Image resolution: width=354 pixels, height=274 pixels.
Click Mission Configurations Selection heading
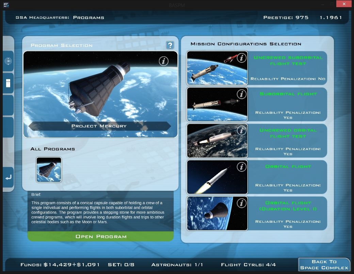coord(246,44)
